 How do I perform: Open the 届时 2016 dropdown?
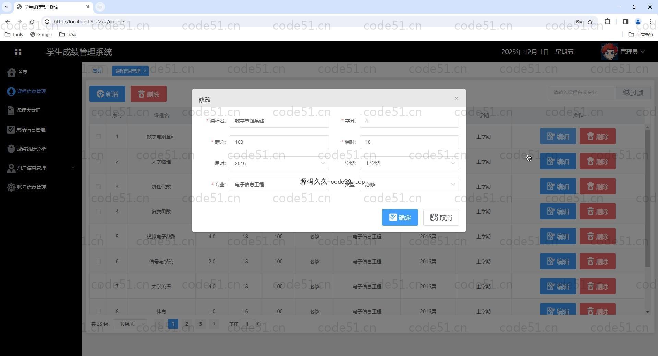click(x=279, y=163)
